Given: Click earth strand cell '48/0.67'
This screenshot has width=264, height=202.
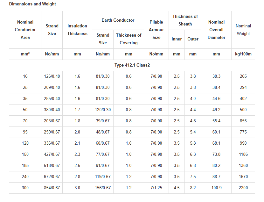Looking at the screenshot, I should coord(103,132).
